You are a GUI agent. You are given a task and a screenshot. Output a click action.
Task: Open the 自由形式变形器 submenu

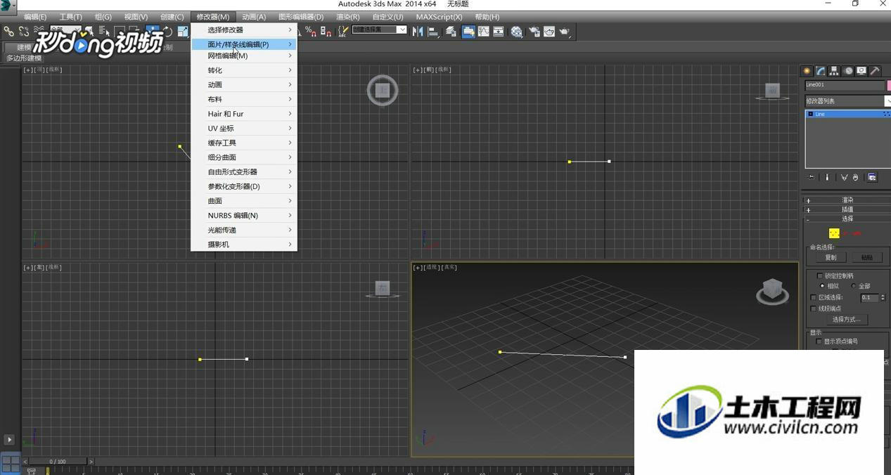pyautogui.click(x=244, y=172)
